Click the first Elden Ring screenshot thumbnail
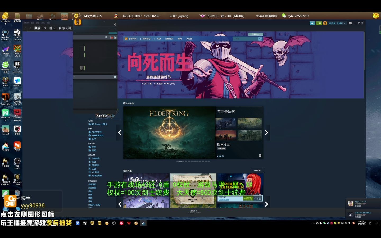381x238 pixels. tap(226, 123)
